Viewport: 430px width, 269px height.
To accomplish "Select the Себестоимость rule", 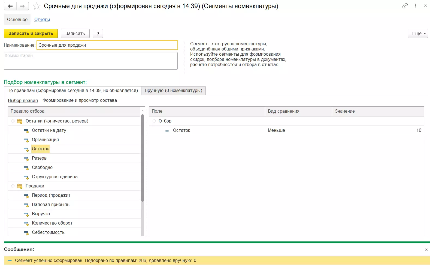I will click(x=48, y=232).
